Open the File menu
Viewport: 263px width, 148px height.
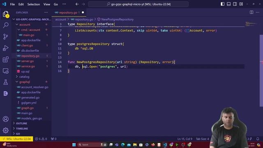12,4
